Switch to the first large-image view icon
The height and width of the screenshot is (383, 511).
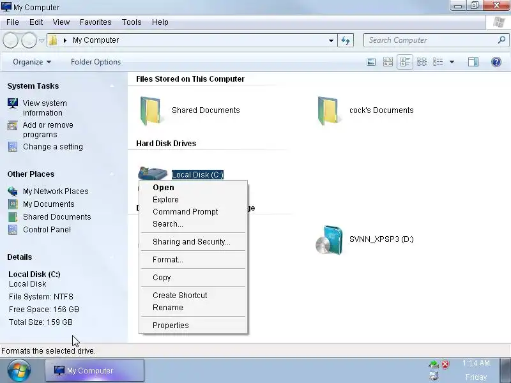[x=371, y=62]
